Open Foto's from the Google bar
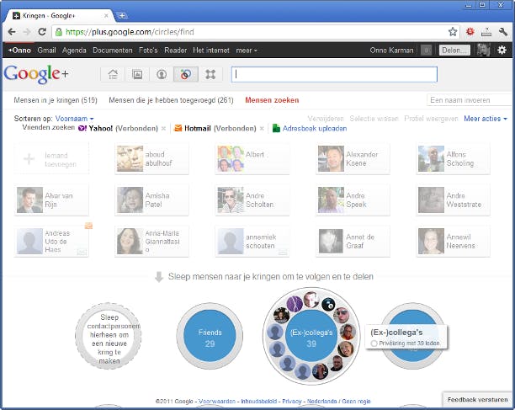The image size is (515, 410). pyautogui.click(x=148, y=51)
